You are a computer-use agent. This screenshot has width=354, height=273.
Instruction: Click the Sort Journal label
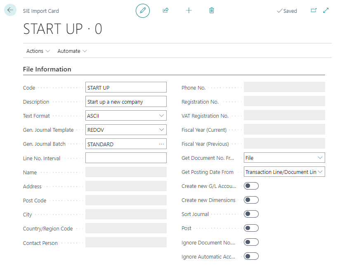pyautogui.click(x=195, y=214)
